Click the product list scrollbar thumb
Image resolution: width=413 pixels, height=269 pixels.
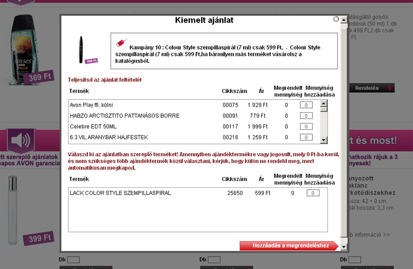pyautogui.click(x=324, y=109)
